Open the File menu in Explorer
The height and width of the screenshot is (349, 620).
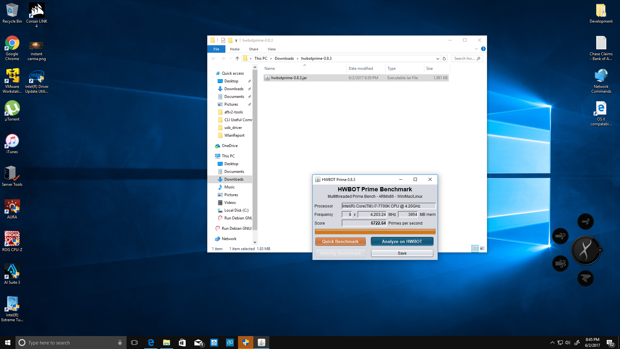[x=216, y=49]
